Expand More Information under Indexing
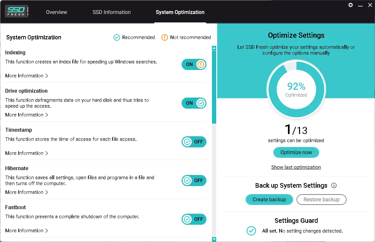The height and width of the screenshot is (242, 375). pyautogui.click(x=27, y=76)
